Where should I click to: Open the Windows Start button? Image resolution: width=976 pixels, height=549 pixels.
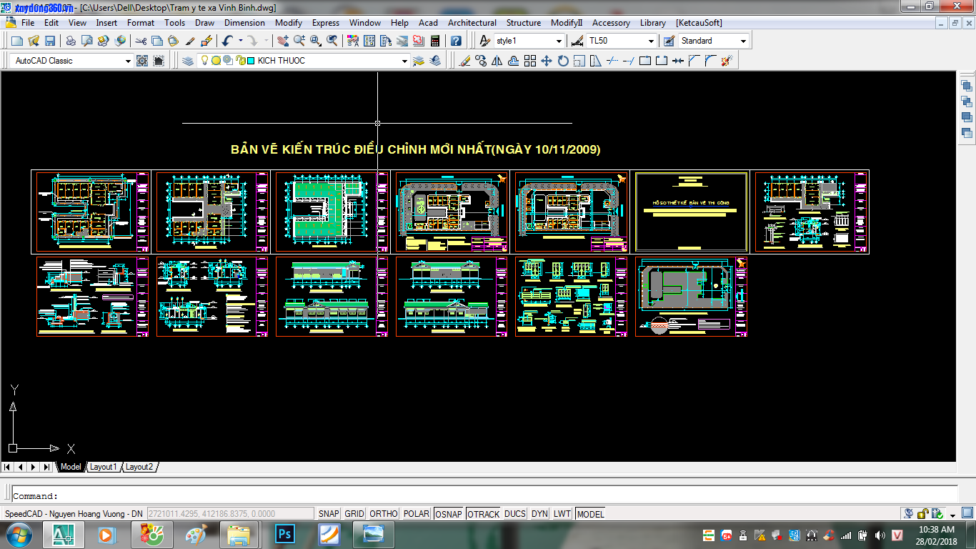[x=18, y=534]
